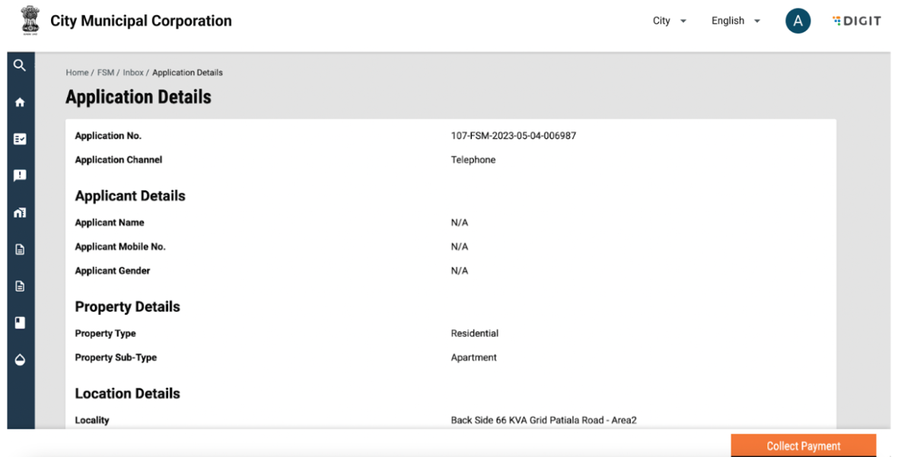Open the Inbox breadcrumb link

[x=133, y=73]
